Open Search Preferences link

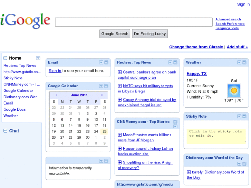tap(230, 24)
